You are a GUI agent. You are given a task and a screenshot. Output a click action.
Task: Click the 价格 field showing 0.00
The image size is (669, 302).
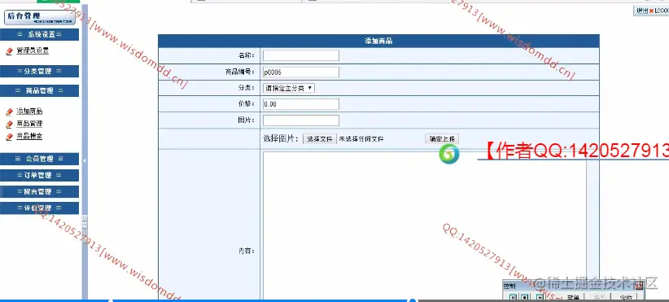(301, 104)
